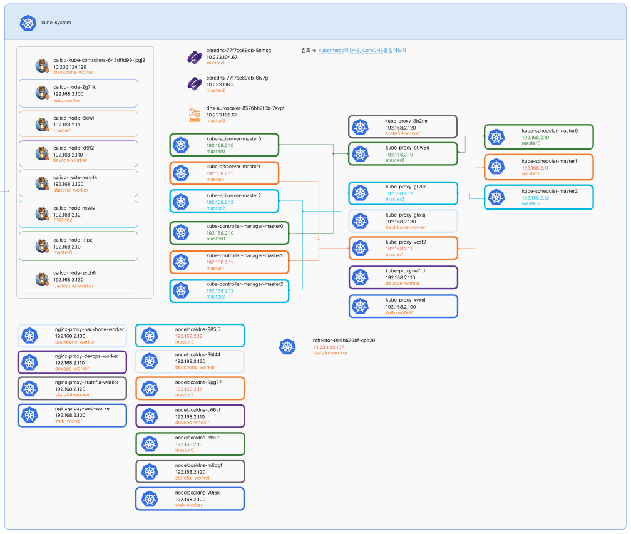This screenshot has height=534, width=631.
Task: Select the calico-node-zcch6 icon
Action: click(x=42, y=279)
